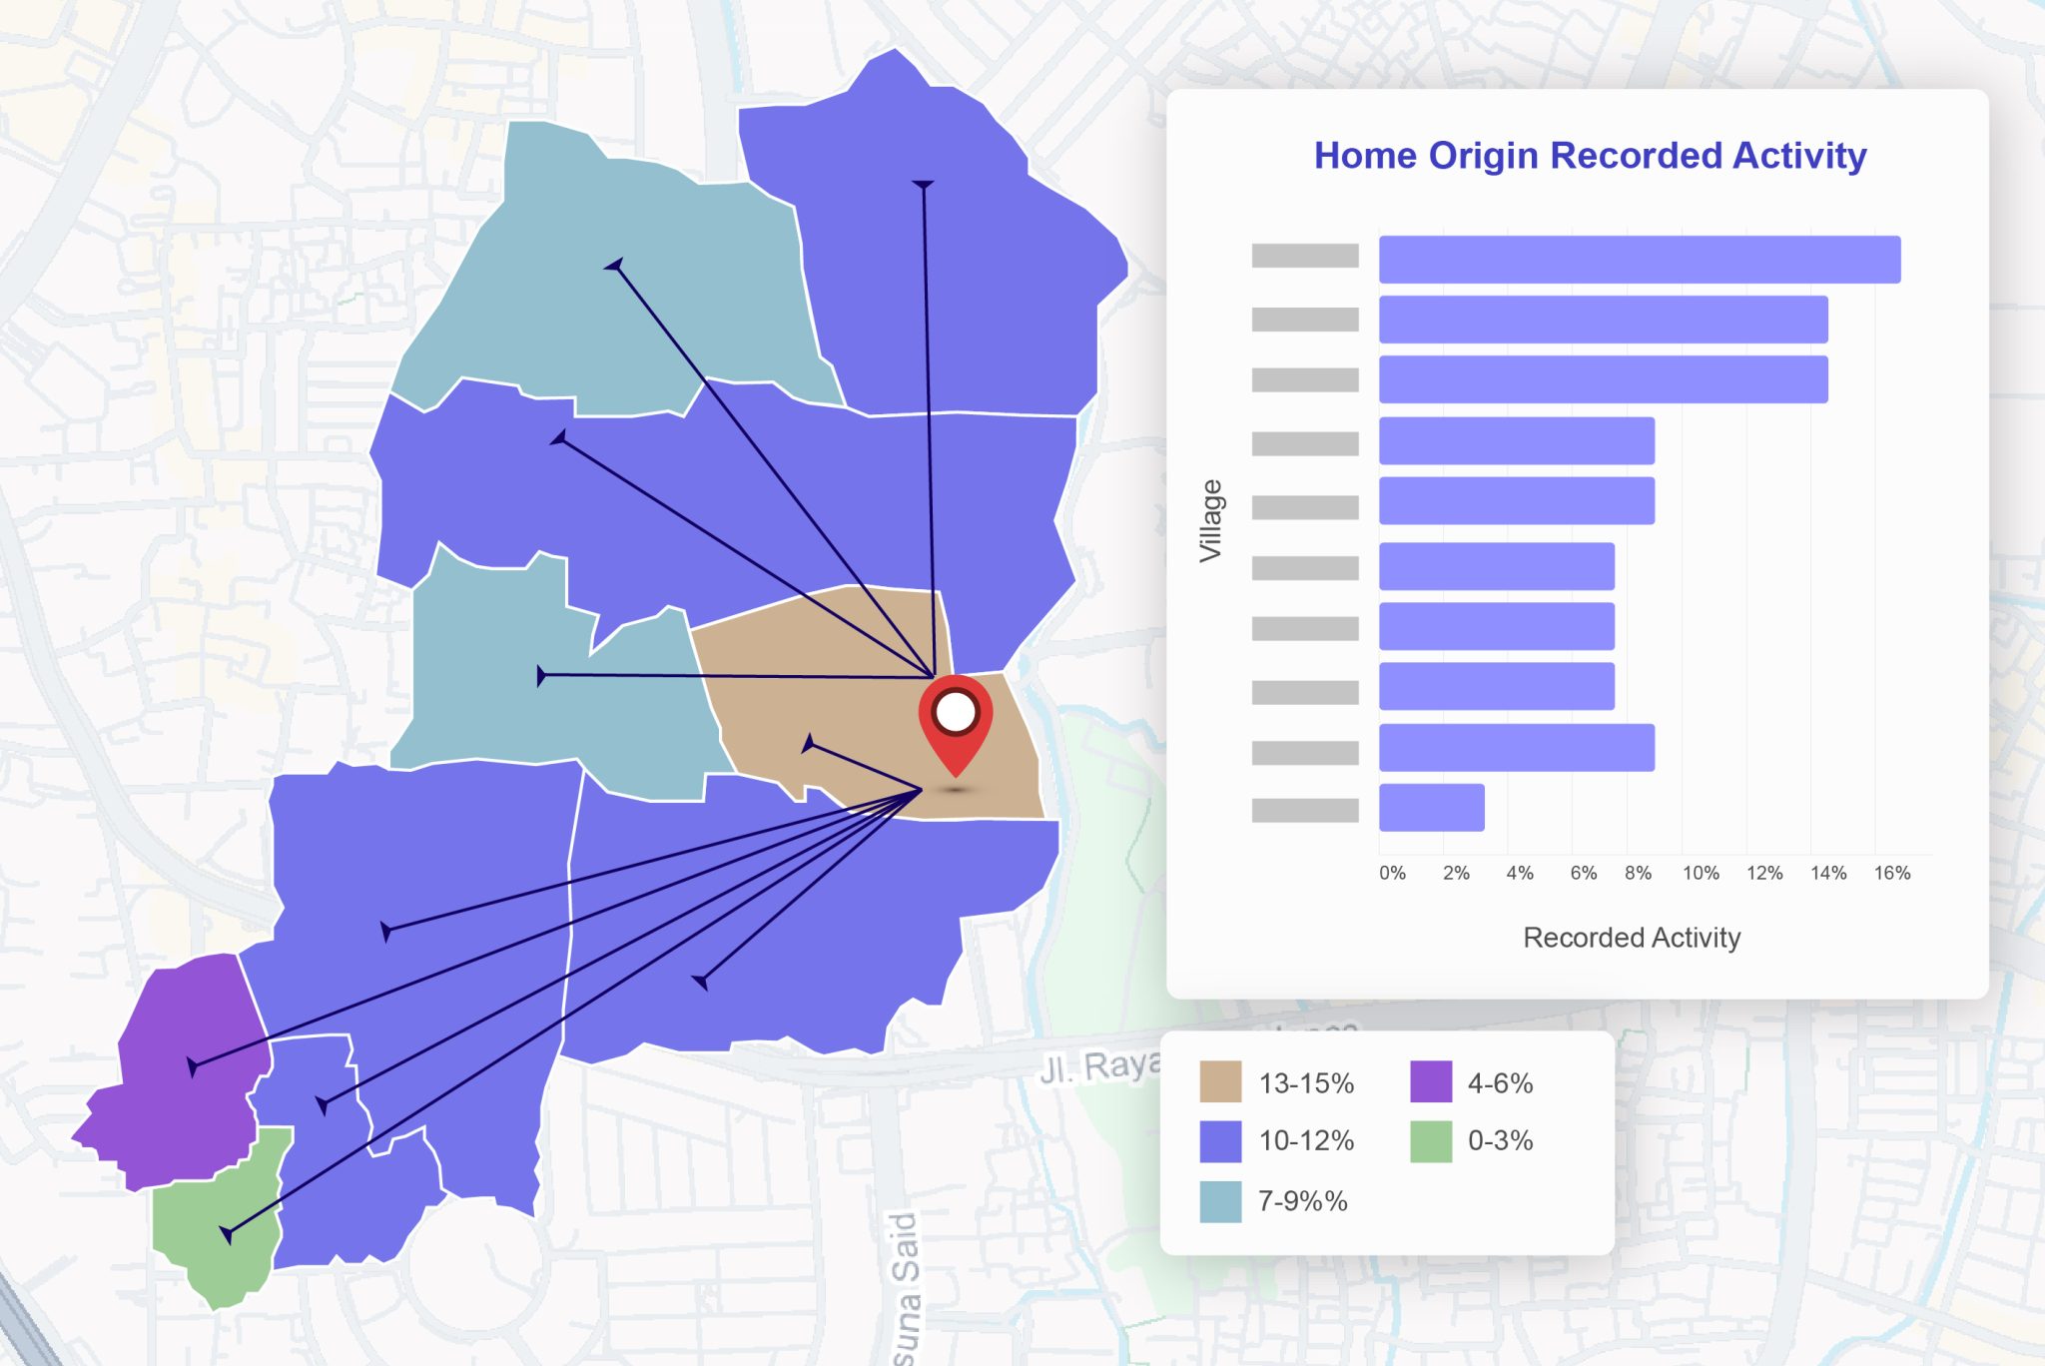Select the 7-9%% legend label
This screenshot has width=2045, height=1366.
tap(1303, 1201)
